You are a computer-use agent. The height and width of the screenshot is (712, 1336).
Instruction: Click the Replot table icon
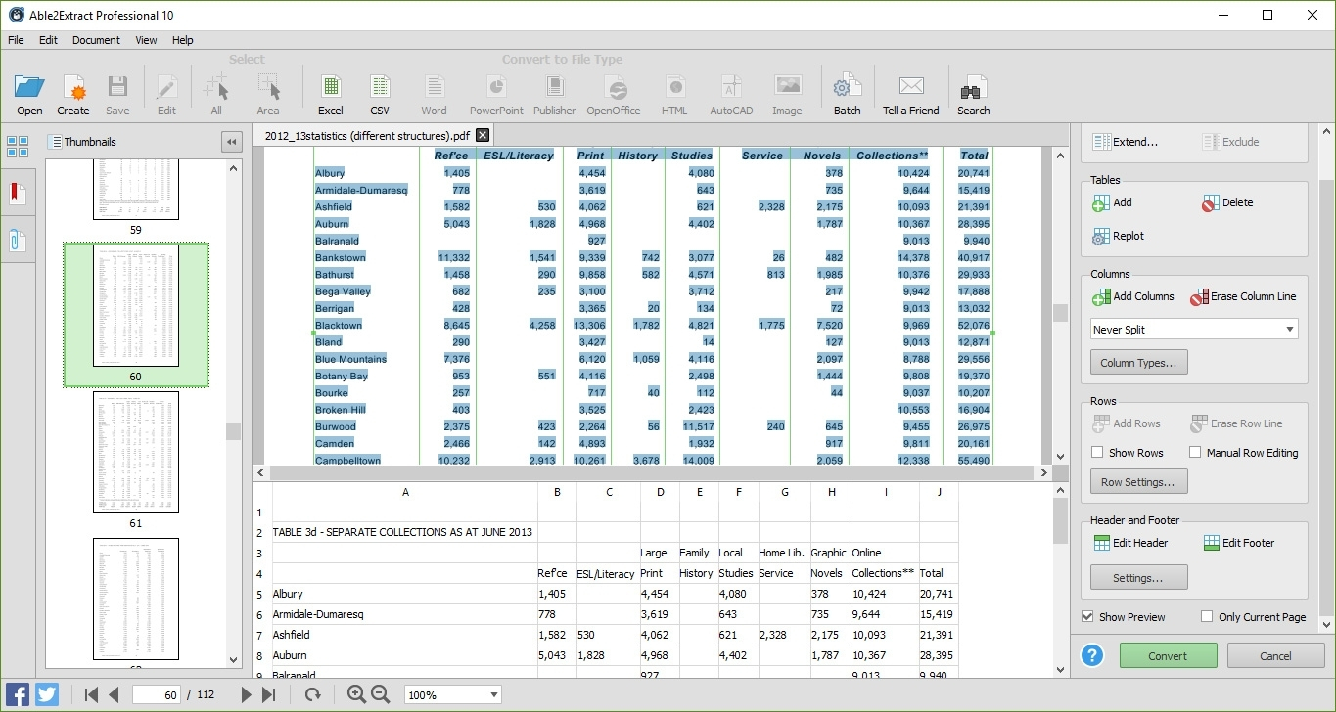click(x=1104, y=235)
